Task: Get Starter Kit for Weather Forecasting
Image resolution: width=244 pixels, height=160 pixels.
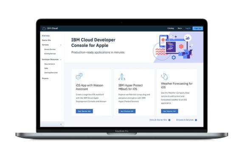Action: click(x=169, y=111)
